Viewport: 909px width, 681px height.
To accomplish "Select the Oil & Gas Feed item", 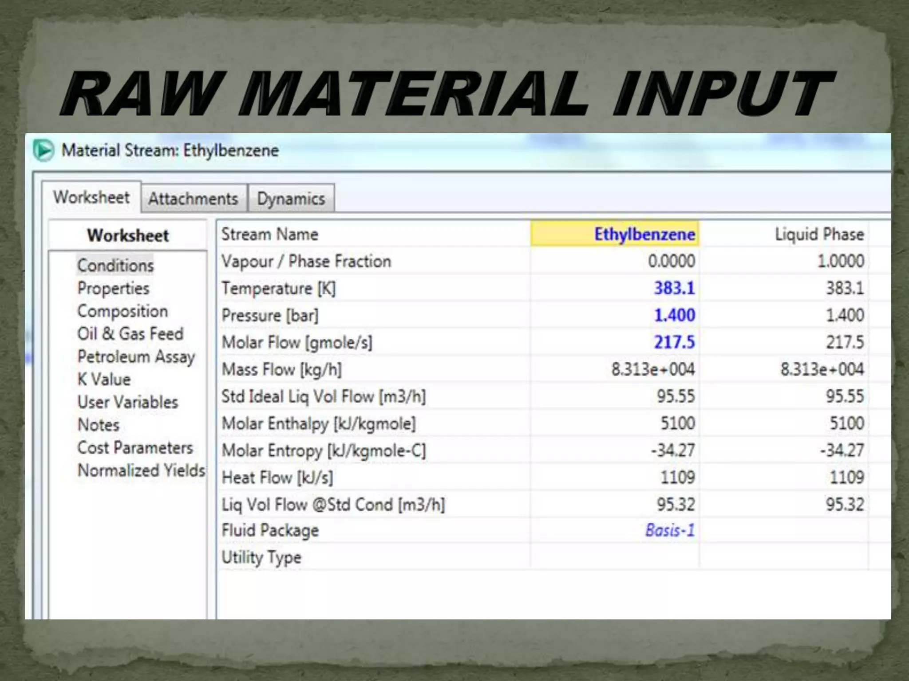I will tap(130, 334).
